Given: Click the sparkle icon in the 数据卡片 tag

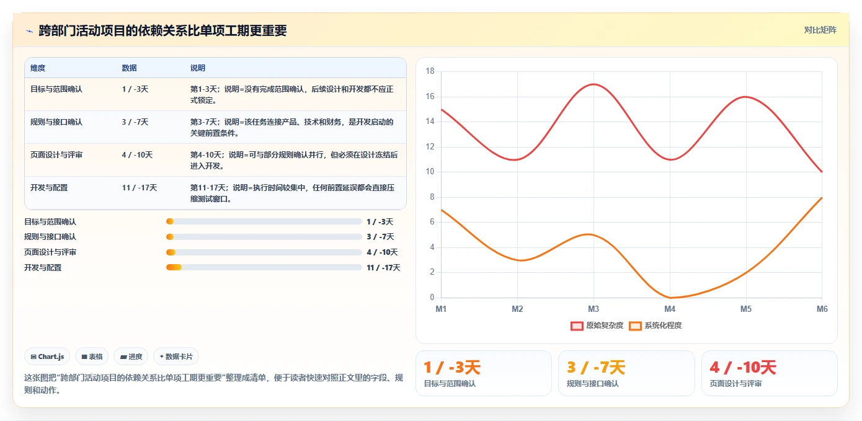Looking at the screenshot, I should pos(161,357).
